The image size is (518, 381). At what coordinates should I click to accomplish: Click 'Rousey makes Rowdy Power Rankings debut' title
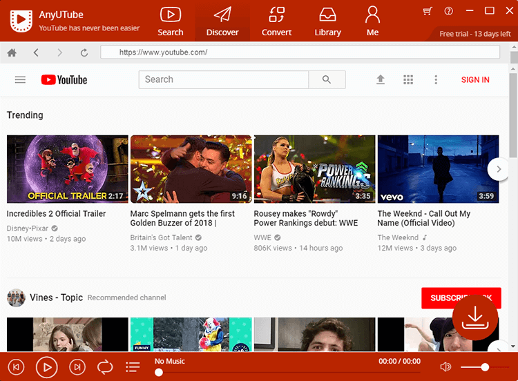tap(305, 218)
